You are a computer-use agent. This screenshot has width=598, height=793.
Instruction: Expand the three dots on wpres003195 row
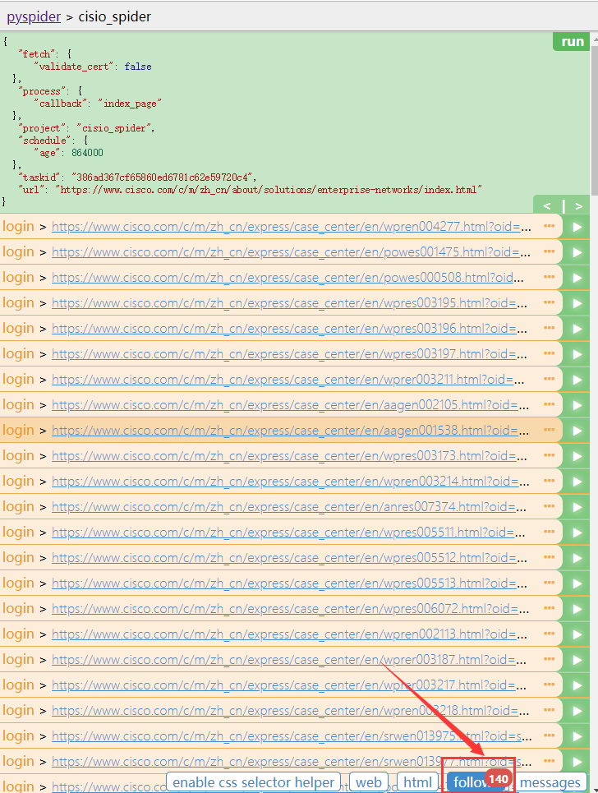pyautogui.click(x=549, y=302)
